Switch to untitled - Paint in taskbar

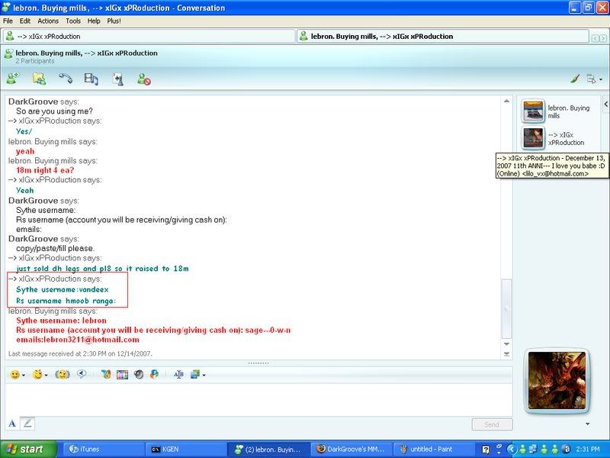pyautogui.click(x=432, y=449)
